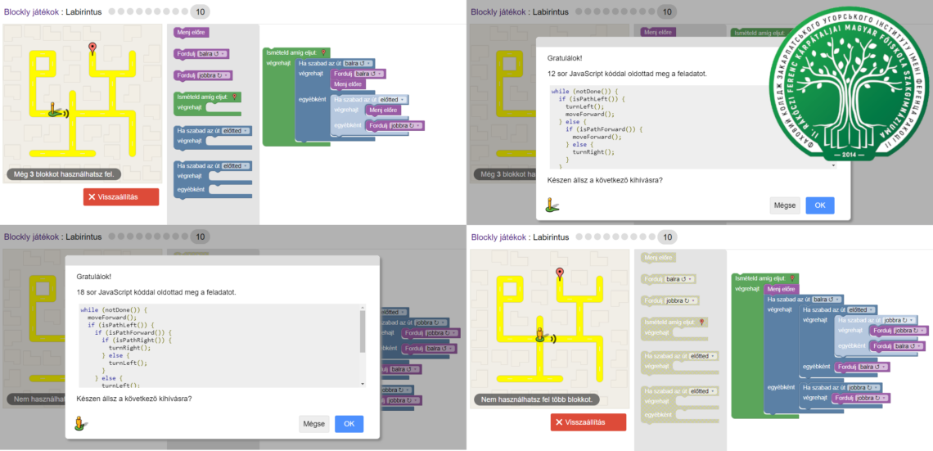
Task: Click the pegman icon in the 12-line congratulation dialog
Action: click(x=552, y=205)
